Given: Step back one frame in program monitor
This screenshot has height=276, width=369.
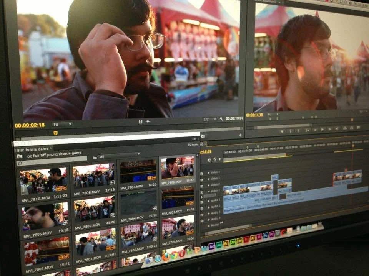Looking at the screenshot, I should coord(315,130).
